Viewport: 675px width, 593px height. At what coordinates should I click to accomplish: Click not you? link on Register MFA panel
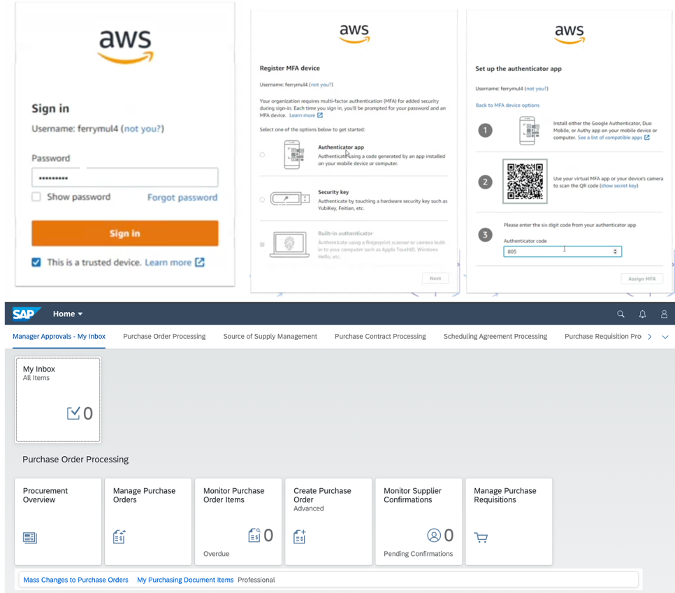pyautogui.click(x=321, y=85)
